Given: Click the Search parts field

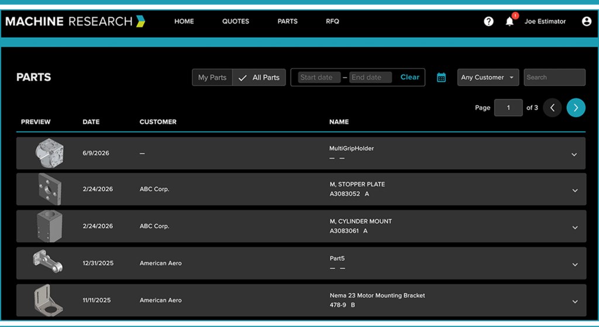Looking at the screenshot, I should tap(555, 77).
